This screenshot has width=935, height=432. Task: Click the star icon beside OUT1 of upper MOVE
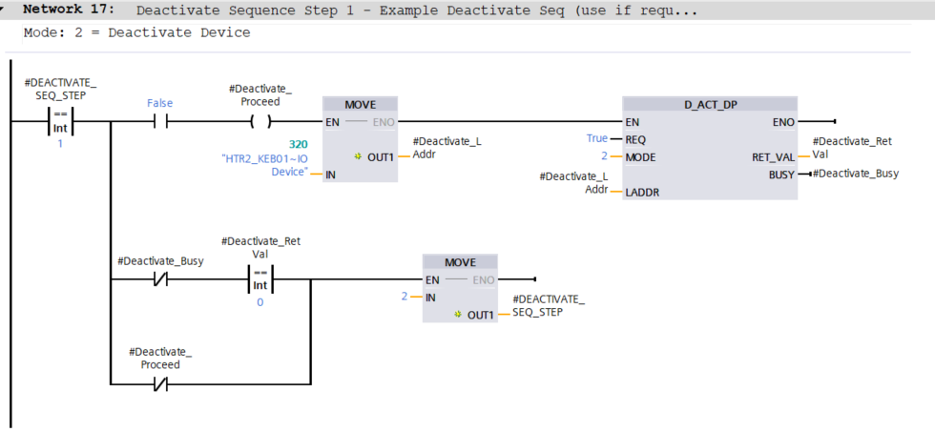click(x=358, y=156)
